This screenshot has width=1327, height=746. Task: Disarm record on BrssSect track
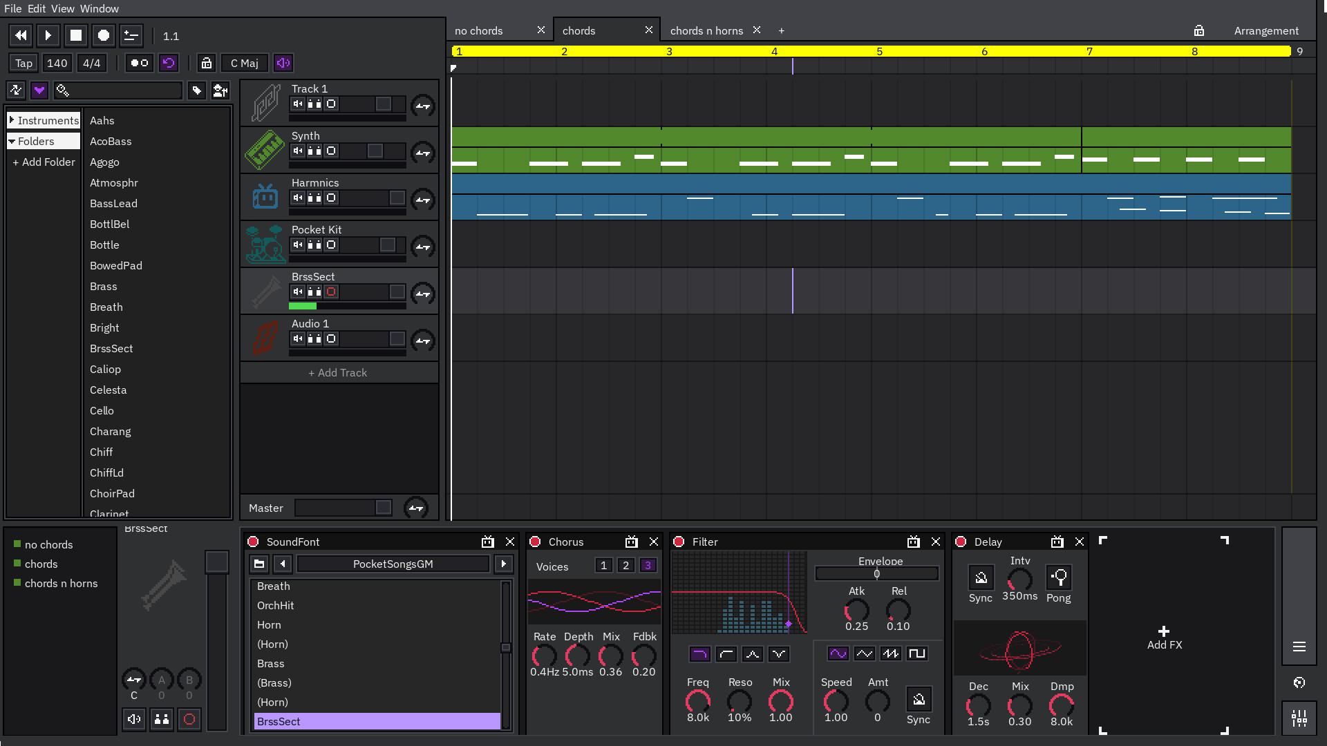331,291
